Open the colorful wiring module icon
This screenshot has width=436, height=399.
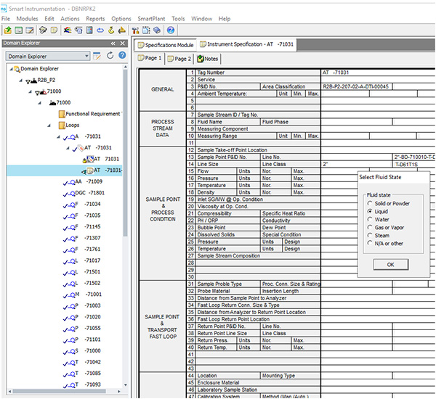68,30
